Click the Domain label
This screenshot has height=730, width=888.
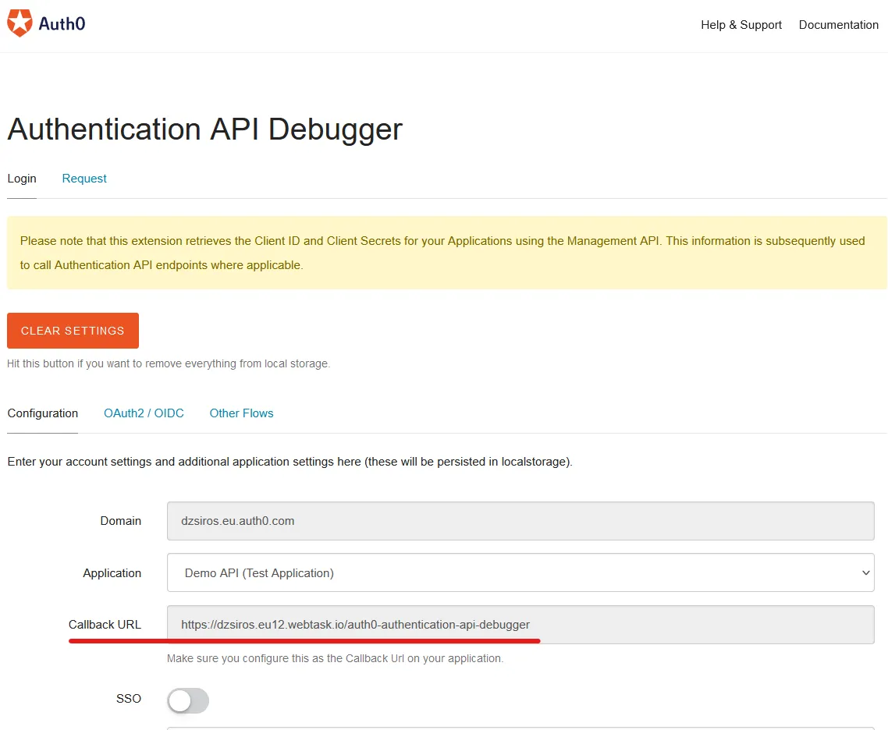(121, 521)
